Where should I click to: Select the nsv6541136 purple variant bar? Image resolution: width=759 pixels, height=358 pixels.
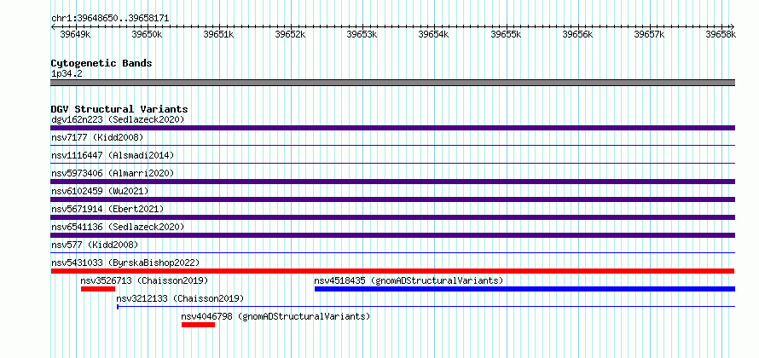coord(392,235)
